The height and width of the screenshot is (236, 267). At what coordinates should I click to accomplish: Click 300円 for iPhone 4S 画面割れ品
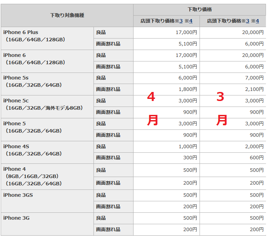(x=190, y=158)
